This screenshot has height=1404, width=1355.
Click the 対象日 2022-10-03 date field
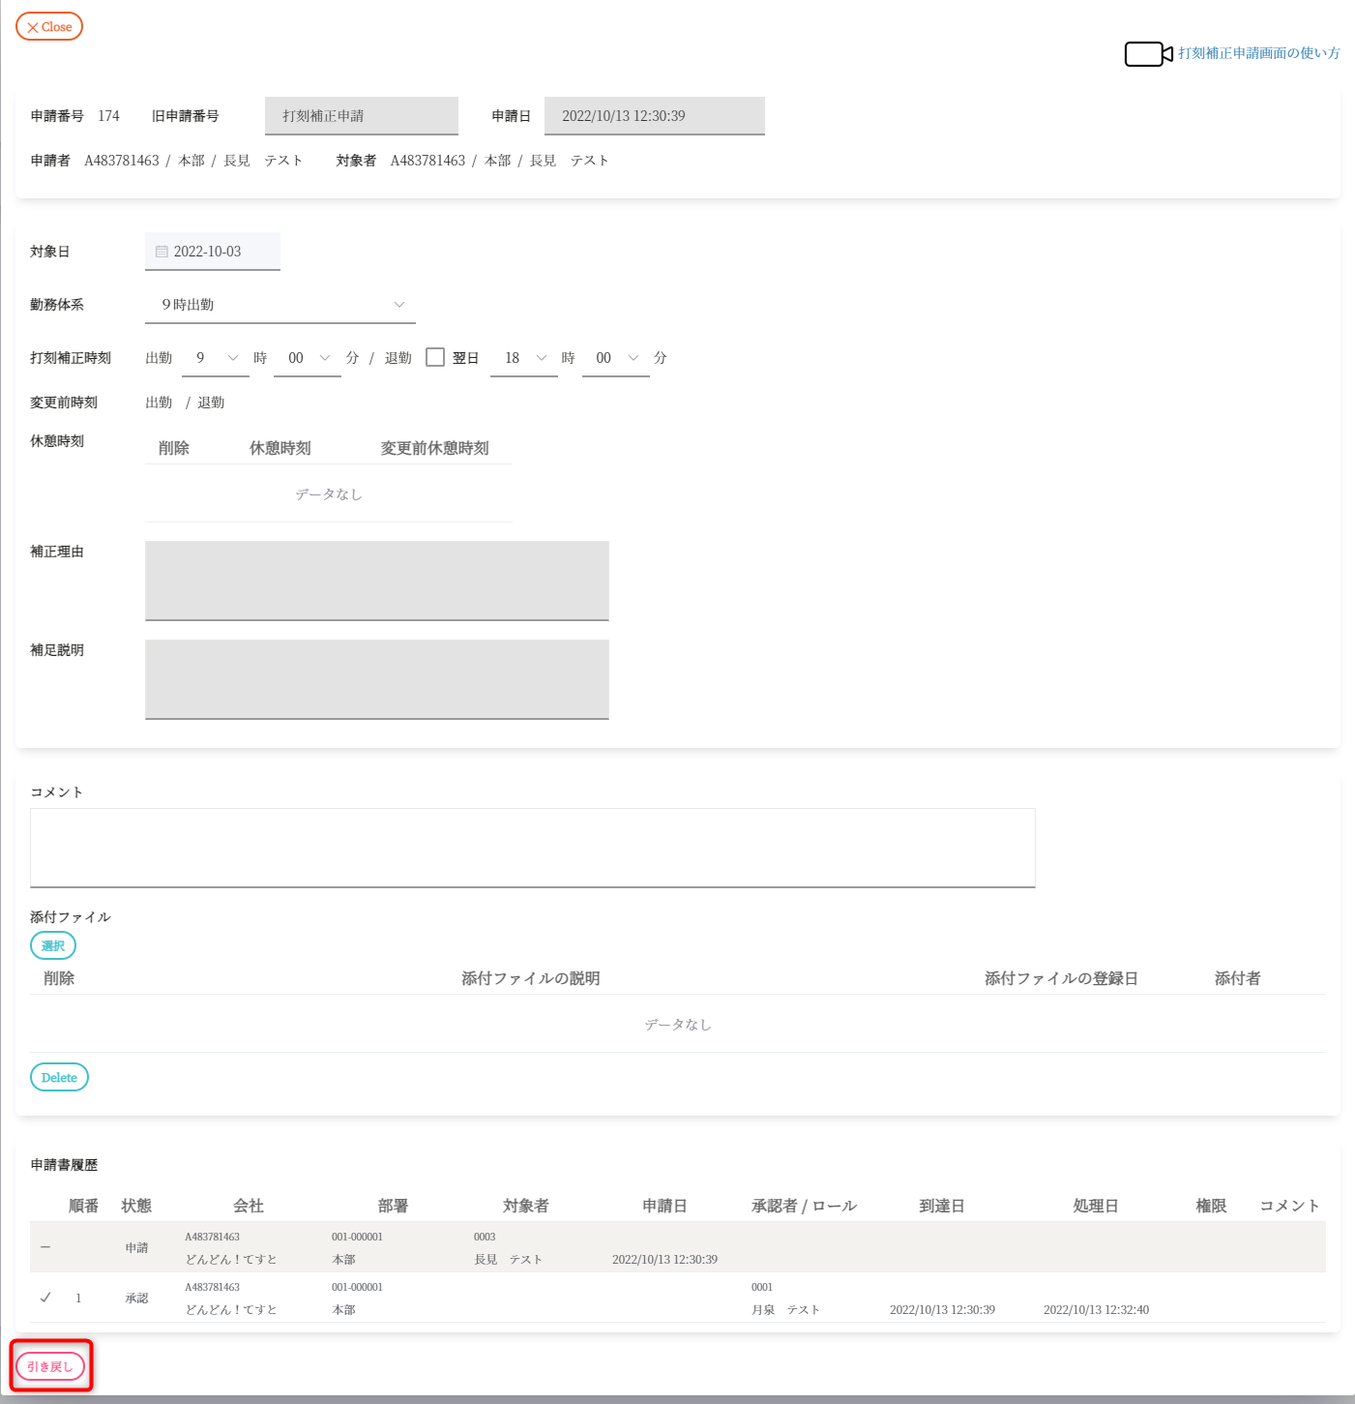click(213, 252)
